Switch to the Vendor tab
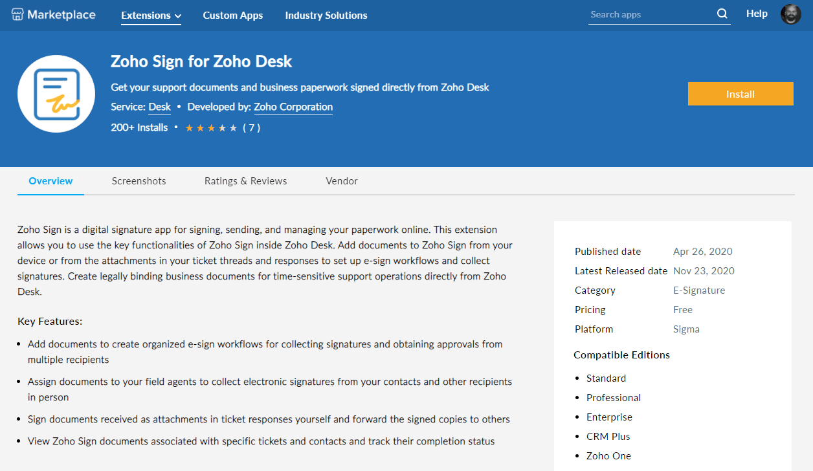The image size is (813, 471). (x=342, y=181)
